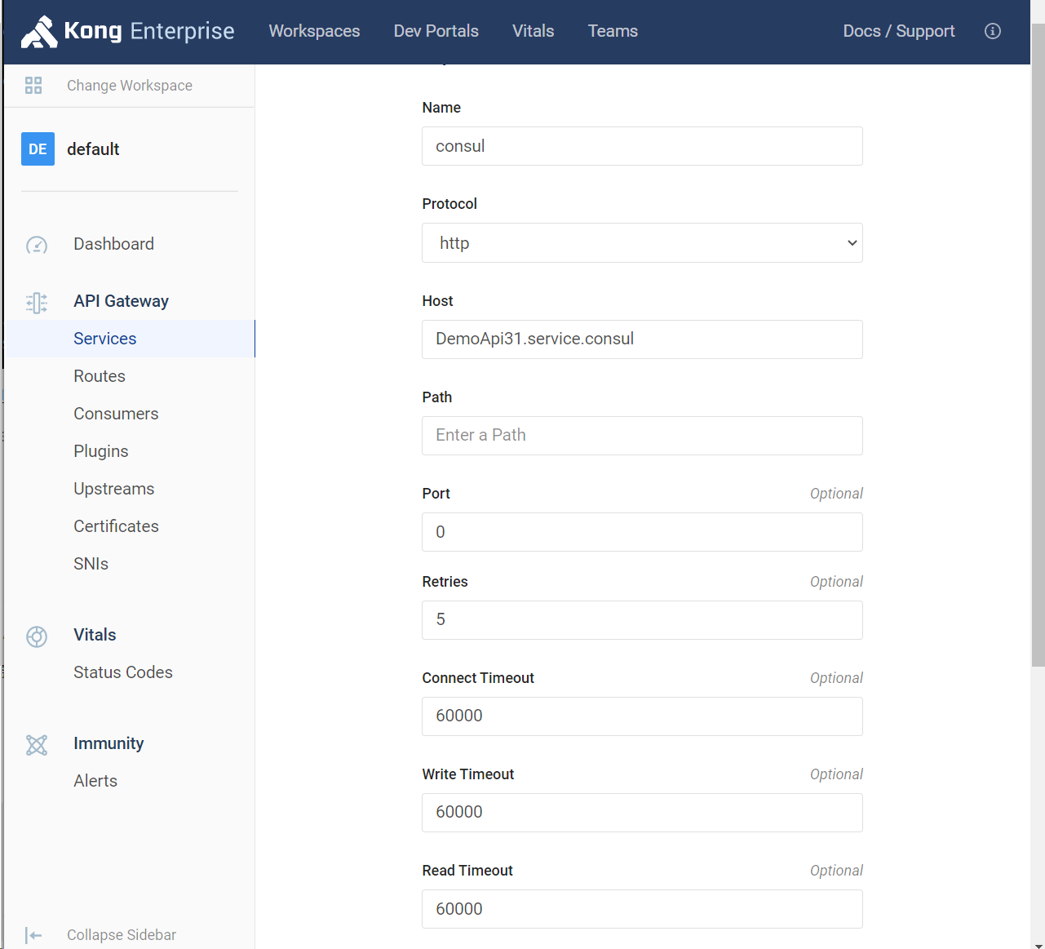This screenshot has height=949, width=1045.
Task: Click Optional text beside Read Timeout
Action: tap(836, 871)
